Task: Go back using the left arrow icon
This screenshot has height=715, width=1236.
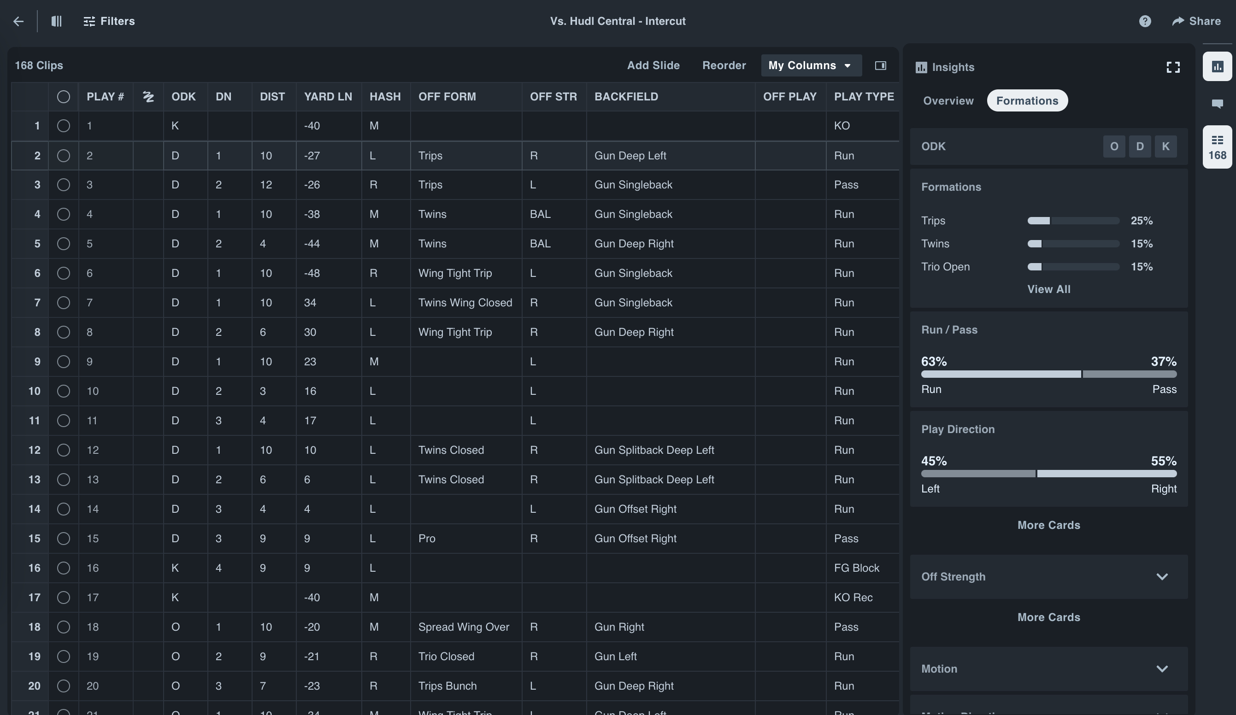Action: 18,21
